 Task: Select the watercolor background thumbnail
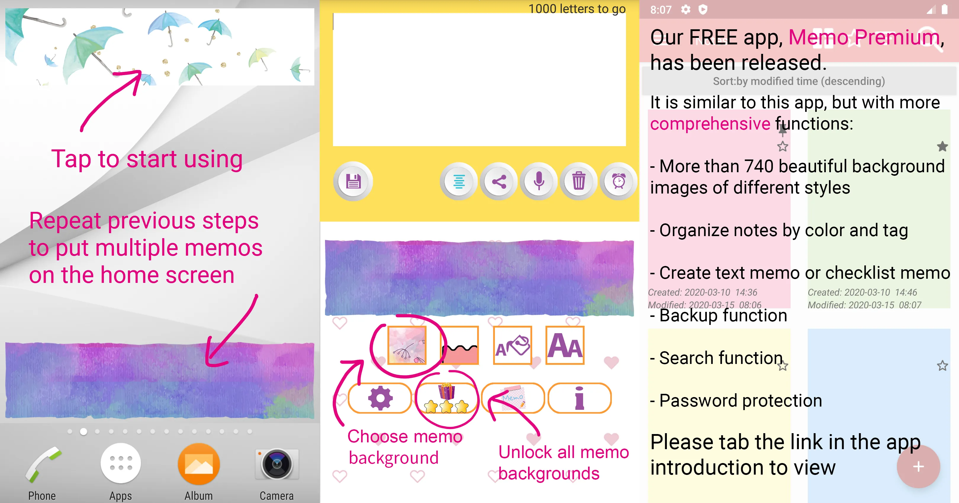(x=404, y=344)
